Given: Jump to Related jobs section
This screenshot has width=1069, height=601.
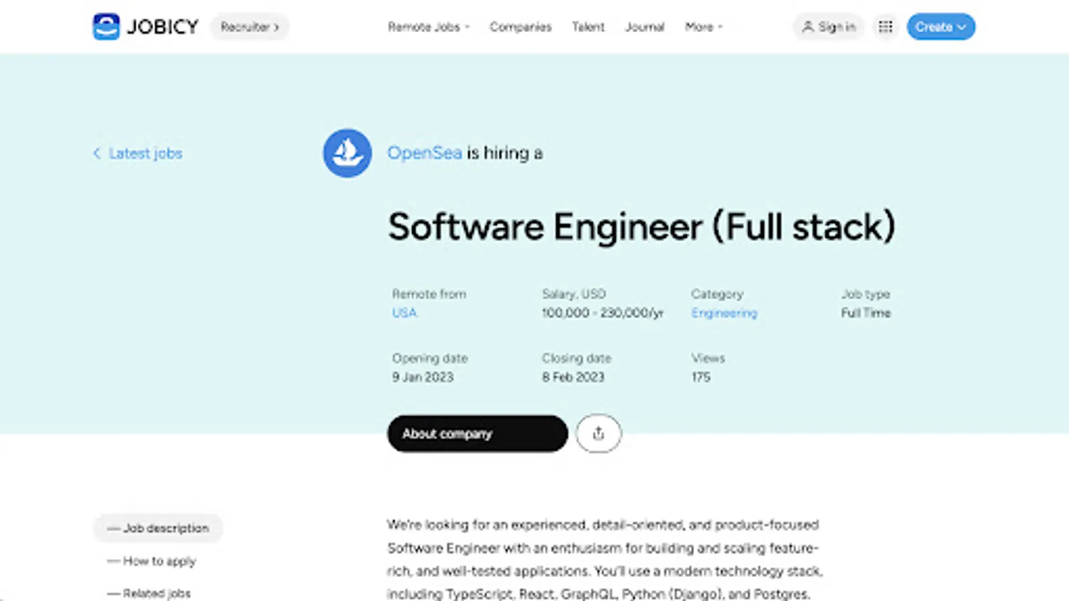Looking at the screenshot, I should tap(149, 593).
